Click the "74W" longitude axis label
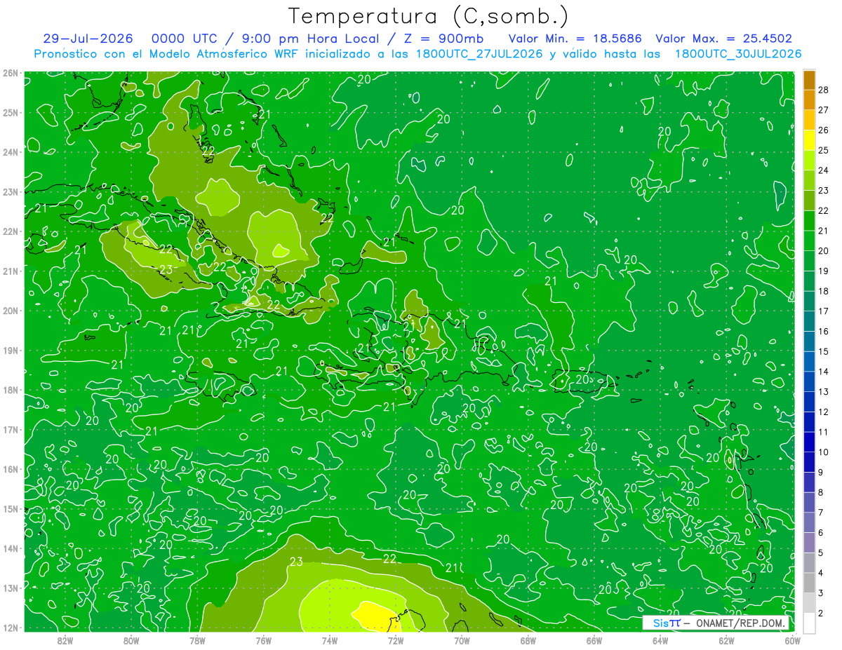This screenshot has height=650, width=842. 330,640
